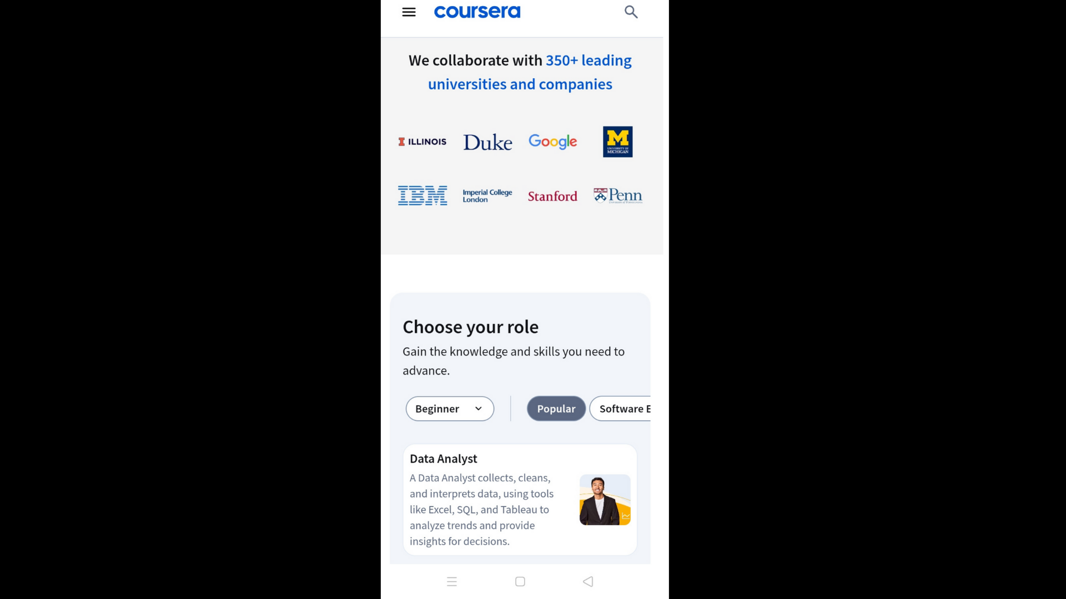Open the Penn partner logo
Image resolution: width=1066 pixels, height=599 pixels.
pos(618,196)
